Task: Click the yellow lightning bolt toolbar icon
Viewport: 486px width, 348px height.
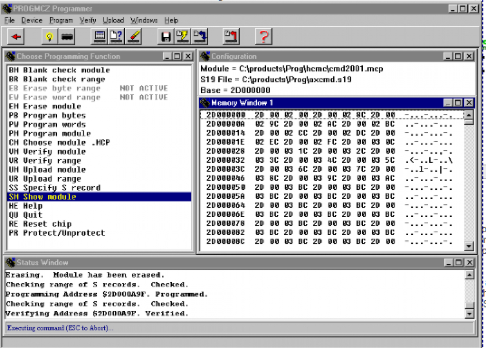Action: coord(183,37)
